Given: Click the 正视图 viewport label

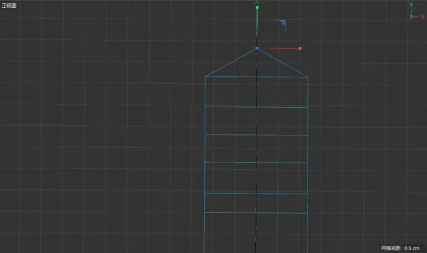Looking at the screenshot, I should tap(9, 5).
